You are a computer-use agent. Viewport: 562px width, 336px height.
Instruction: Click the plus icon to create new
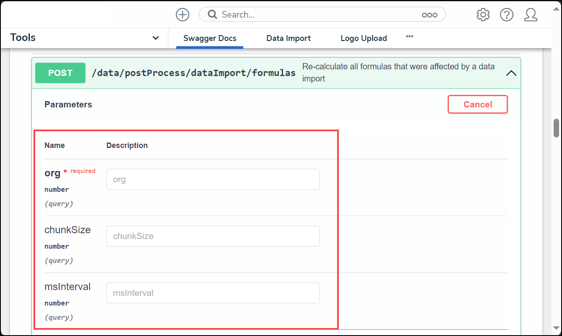182,15
